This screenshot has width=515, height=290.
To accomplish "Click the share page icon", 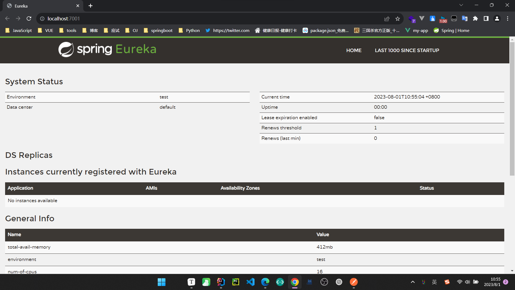I will coord(387,19).
